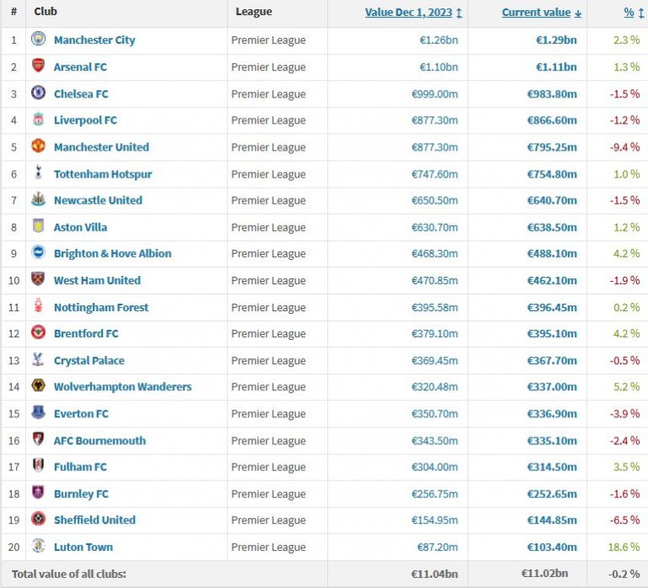Click the Brentford FC crest icon

point(38,333)
